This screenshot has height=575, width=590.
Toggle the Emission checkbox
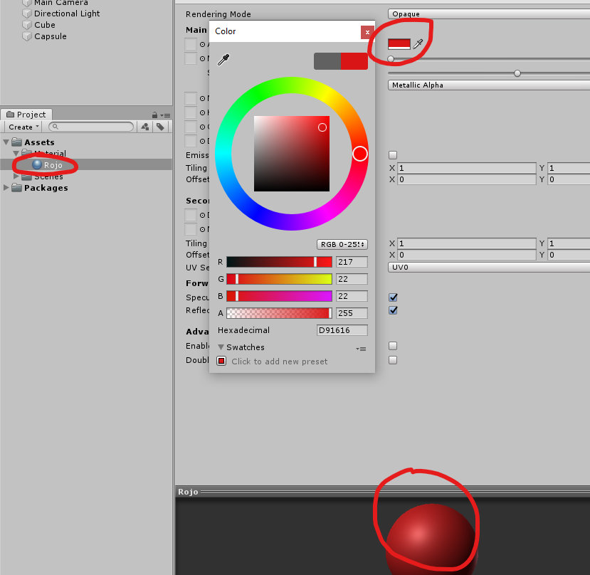393,155
